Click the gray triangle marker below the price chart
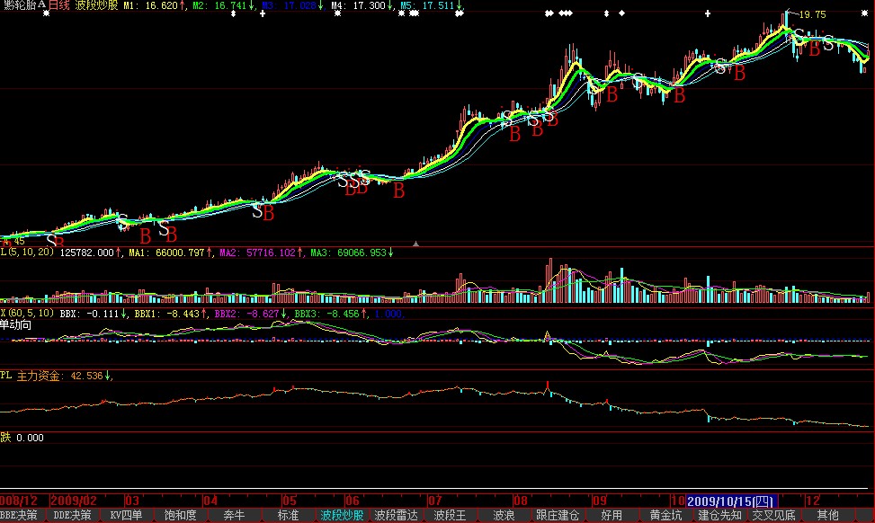The image size is (875, 523). [x=415, y=243]
